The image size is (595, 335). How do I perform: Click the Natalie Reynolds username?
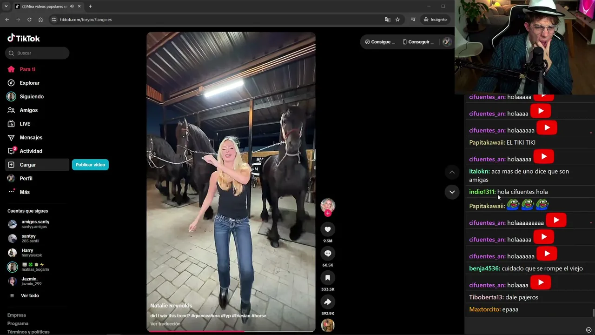click(171, 306)
